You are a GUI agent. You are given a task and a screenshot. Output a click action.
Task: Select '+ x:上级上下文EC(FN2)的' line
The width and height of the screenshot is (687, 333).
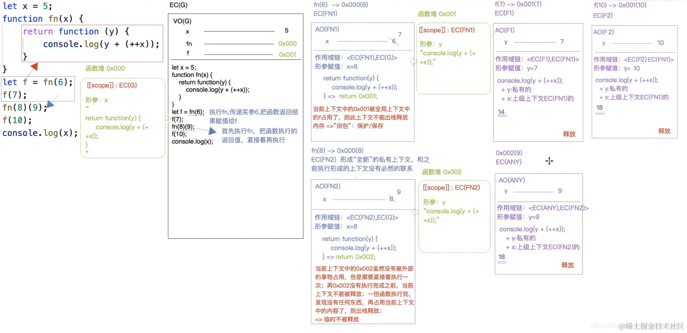click(x=543, y=247)
